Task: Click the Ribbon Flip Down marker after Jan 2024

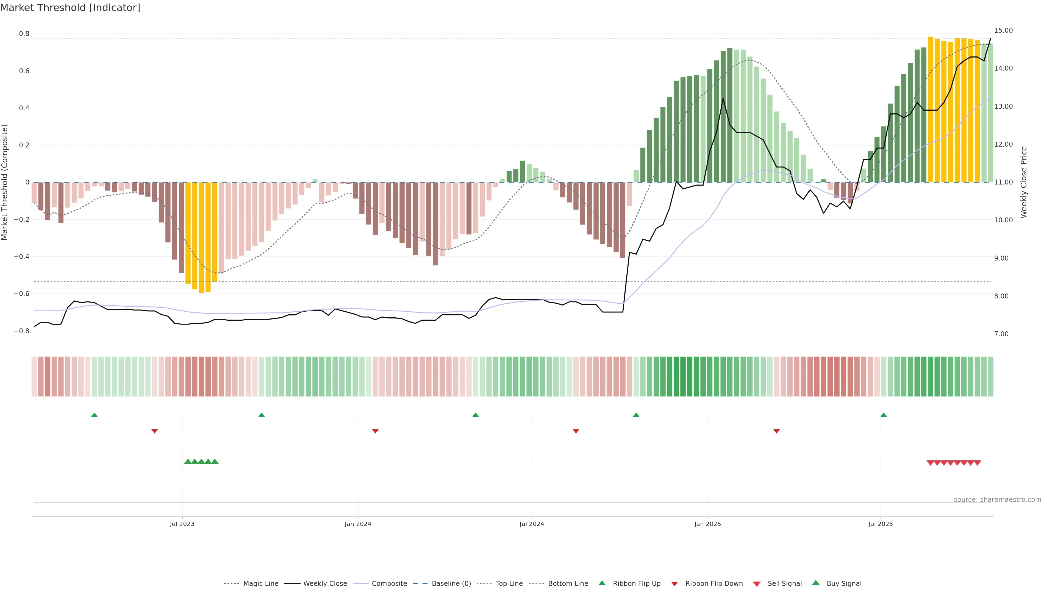Action: click(x=375, y=431)
